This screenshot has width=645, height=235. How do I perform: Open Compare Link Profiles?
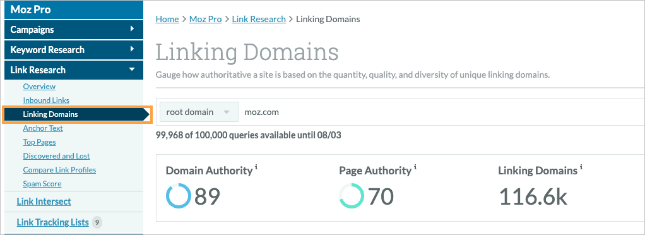pos(60,170)
